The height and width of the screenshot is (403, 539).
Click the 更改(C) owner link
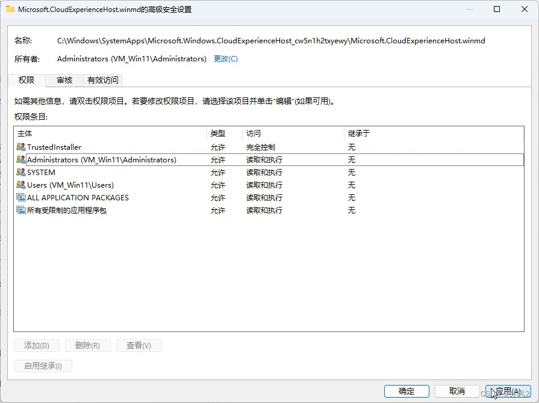coord(225,59)
